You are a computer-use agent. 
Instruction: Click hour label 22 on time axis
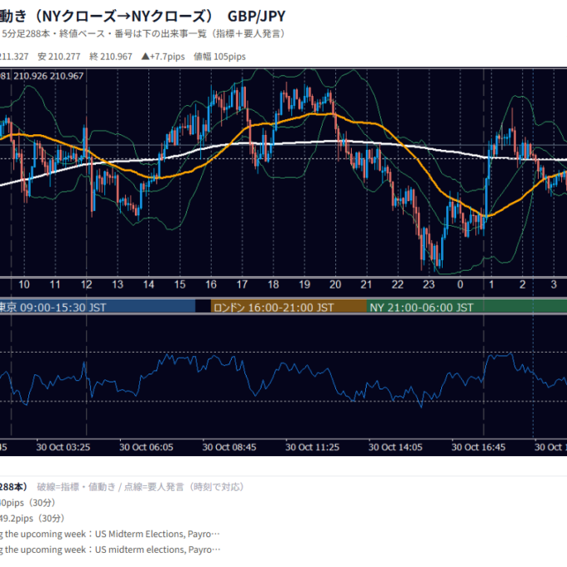(x=398, y=284)
